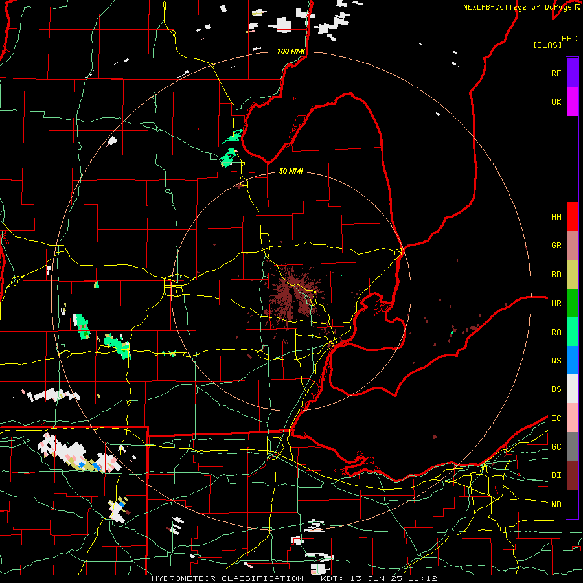Screen dimensions: 583x583
Task: Click the 50 NMI range ring label
Action: pos(291,171)
